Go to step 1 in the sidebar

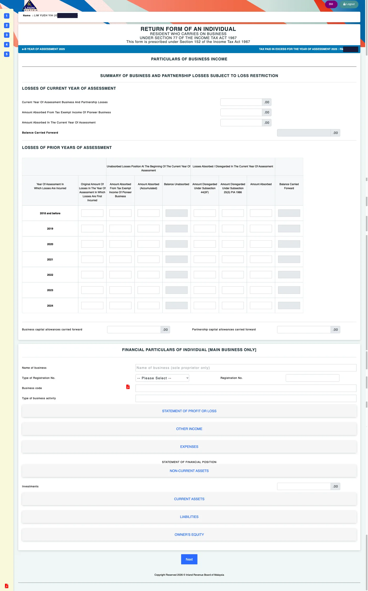coord(7,16)
